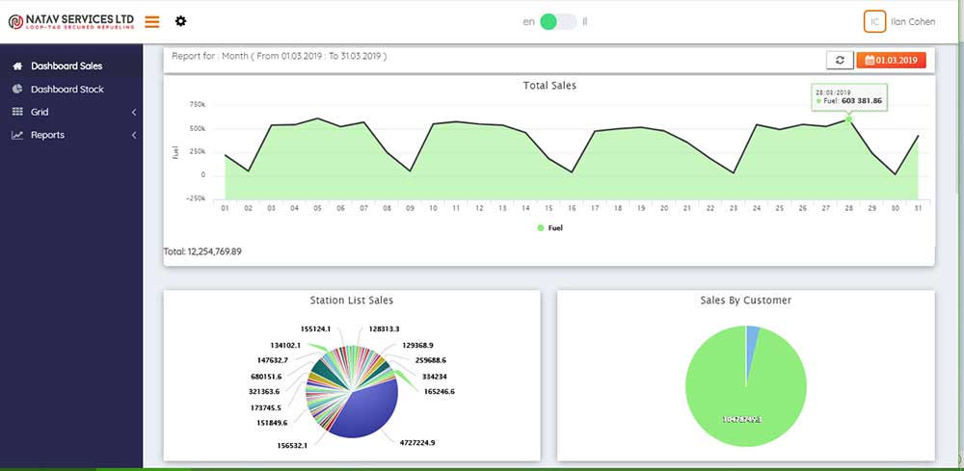
Task: Click the 680151.6 pie label
Action: tap(264, 377)
